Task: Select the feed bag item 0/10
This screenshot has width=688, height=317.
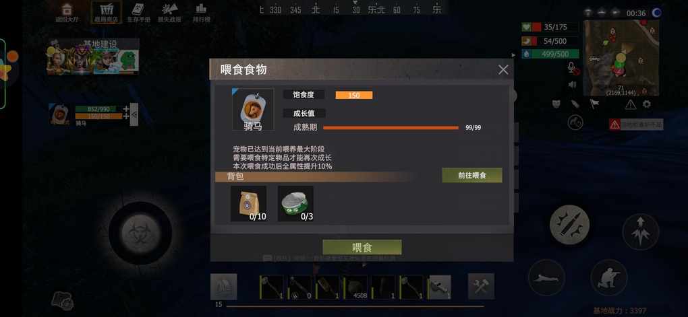Action: point(249,204)
